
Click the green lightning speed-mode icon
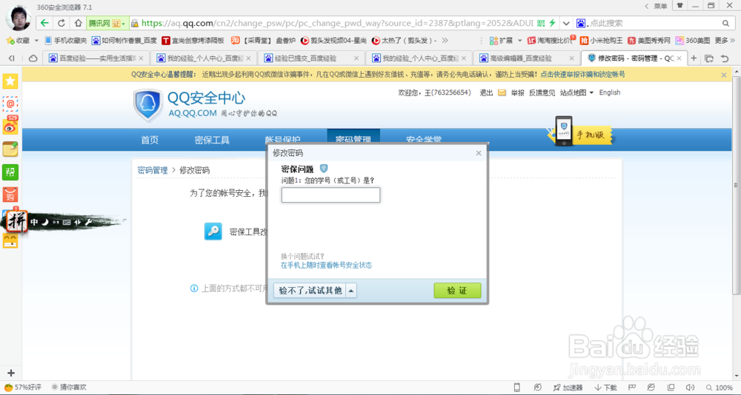click(x=551, y=23)
